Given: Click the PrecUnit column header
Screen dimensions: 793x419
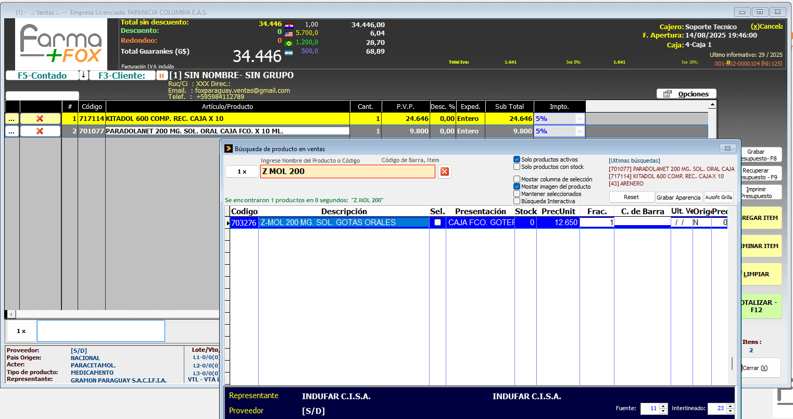Looking at the screenshot, I should click(558, 211).
